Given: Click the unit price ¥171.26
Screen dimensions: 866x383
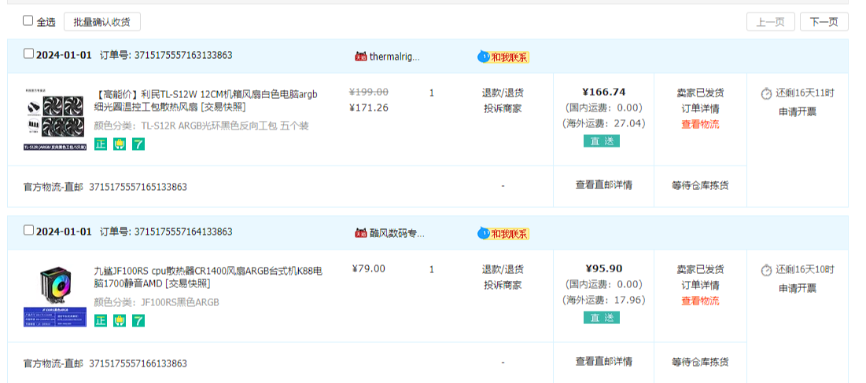Looking at the screenshot, I should (369, 108).
